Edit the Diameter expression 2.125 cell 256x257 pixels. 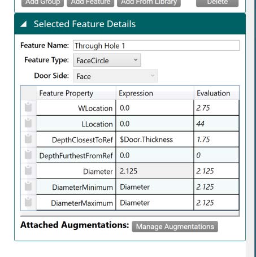pos(155,171)
